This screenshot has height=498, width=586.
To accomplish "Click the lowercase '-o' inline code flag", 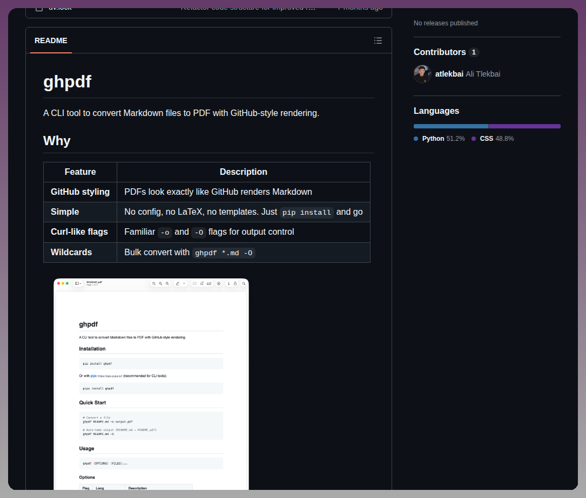I will 165,233.
